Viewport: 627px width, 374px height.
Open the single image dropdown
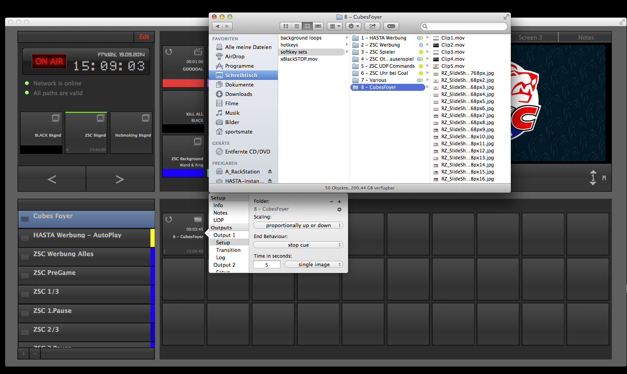click(x=314, y=264)
